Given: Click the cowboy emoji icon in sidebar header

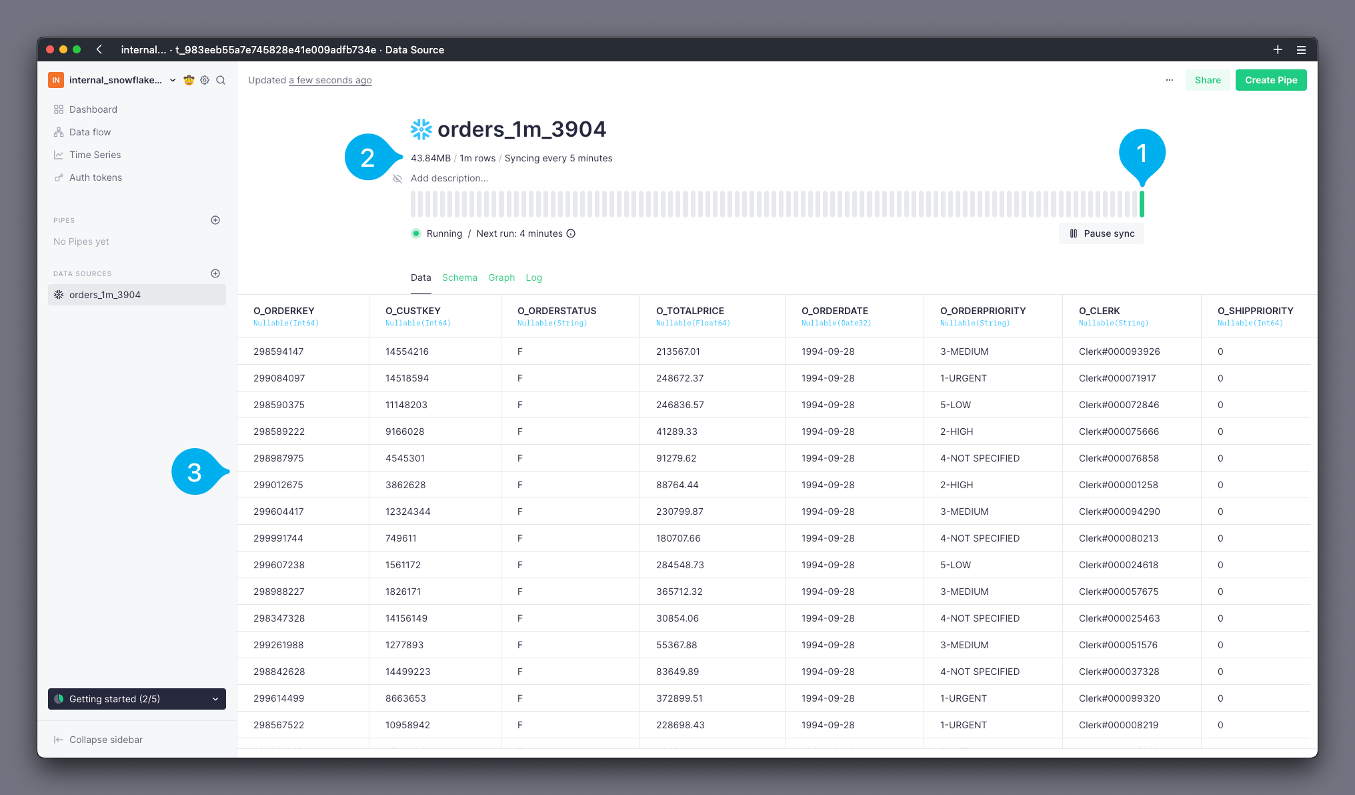Looking at the screenshot, I should click(189, 80).
